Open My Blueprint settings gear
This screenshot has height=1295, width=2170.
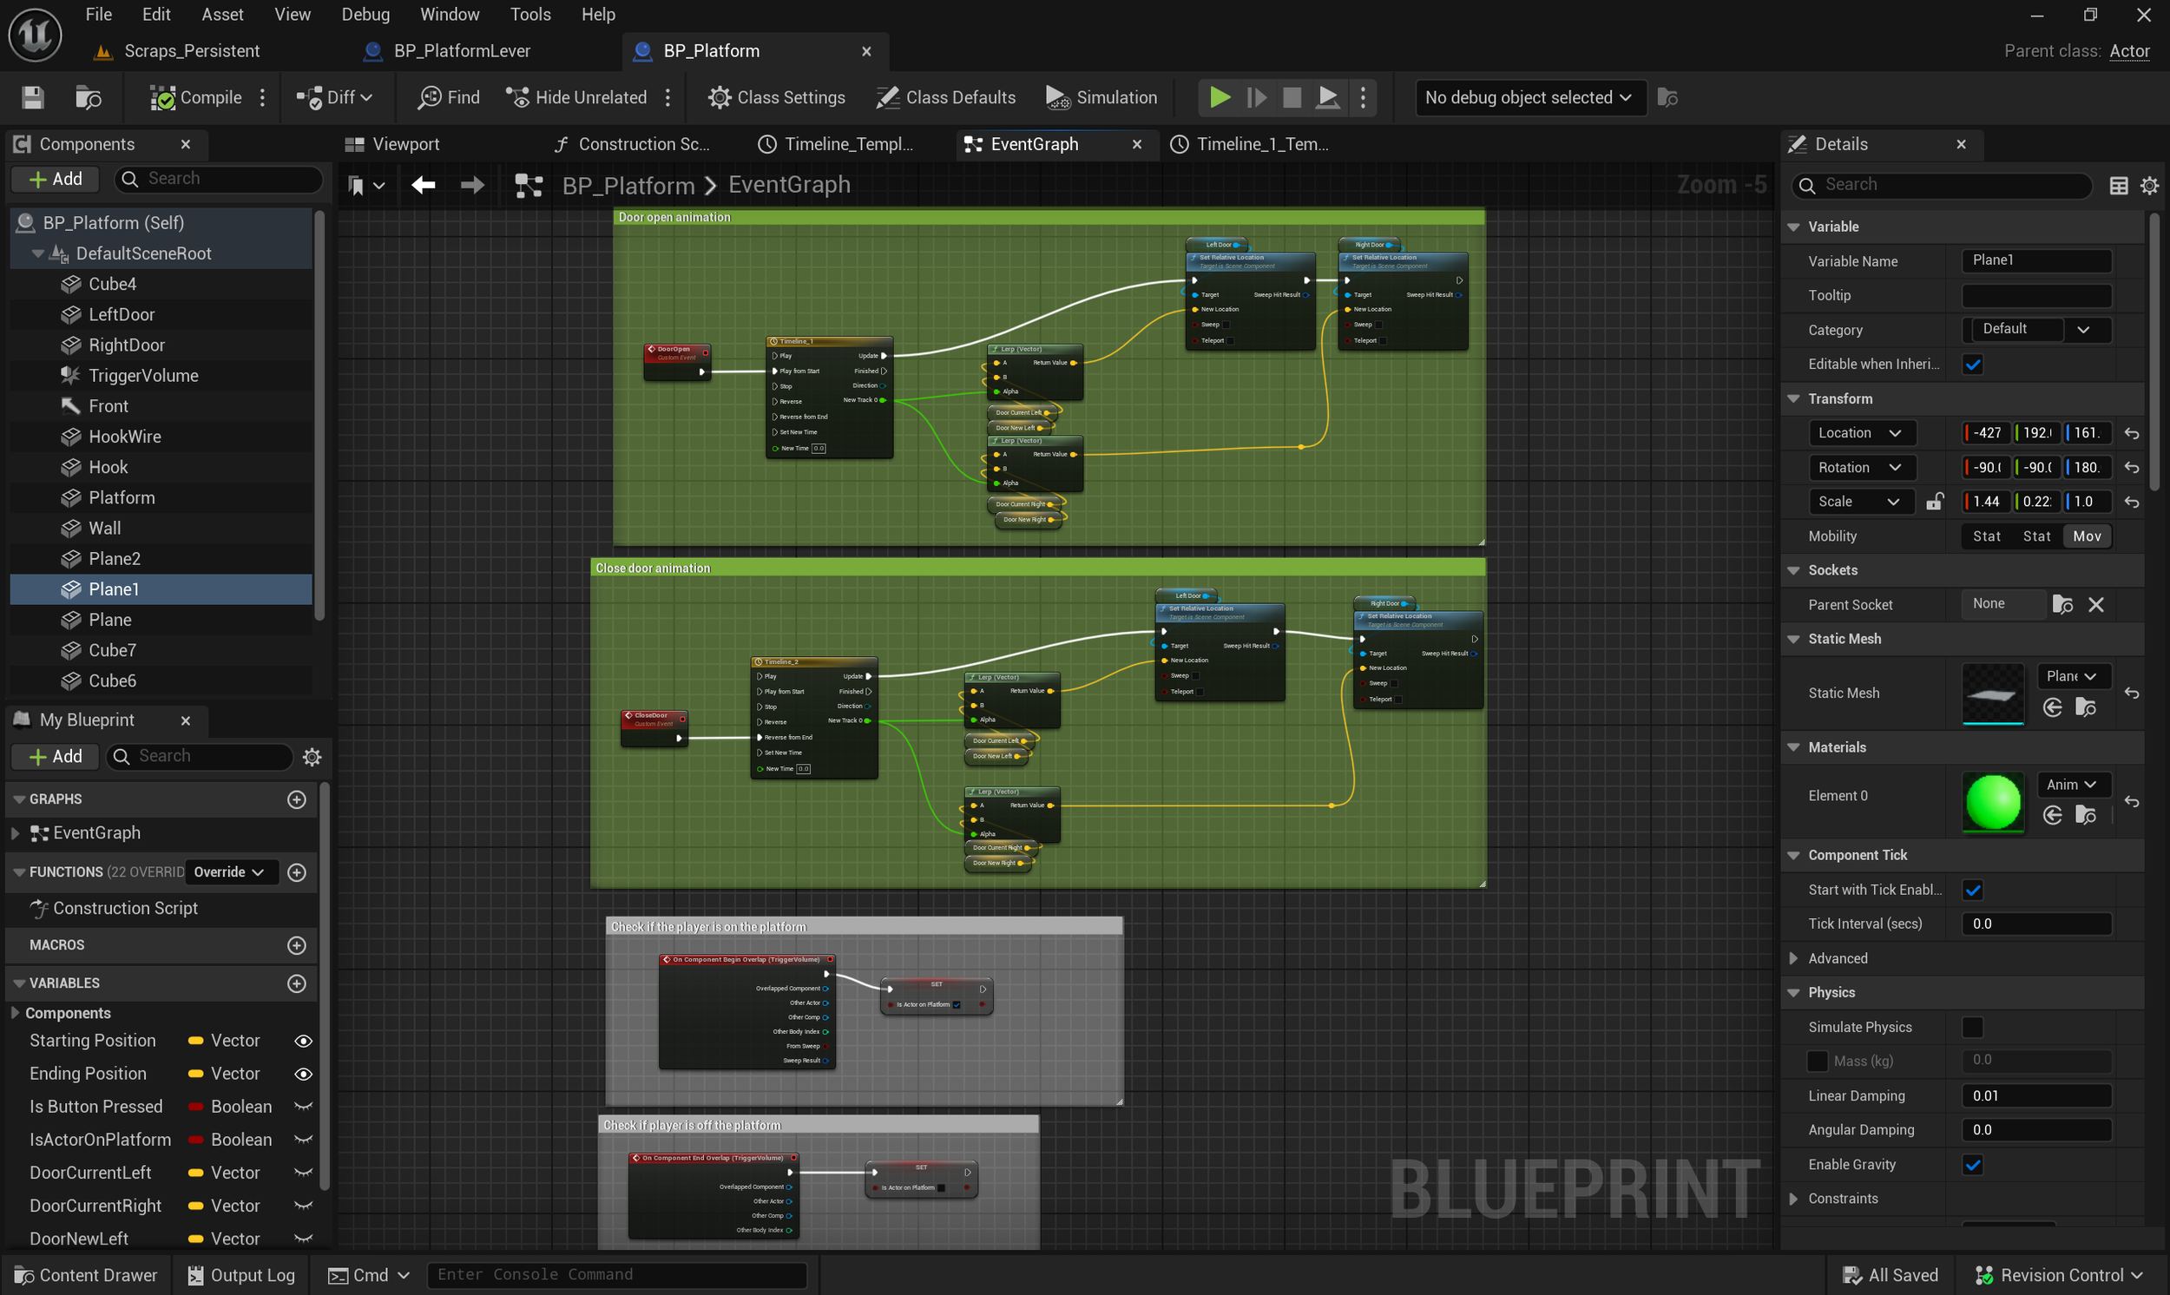[312, 757]
